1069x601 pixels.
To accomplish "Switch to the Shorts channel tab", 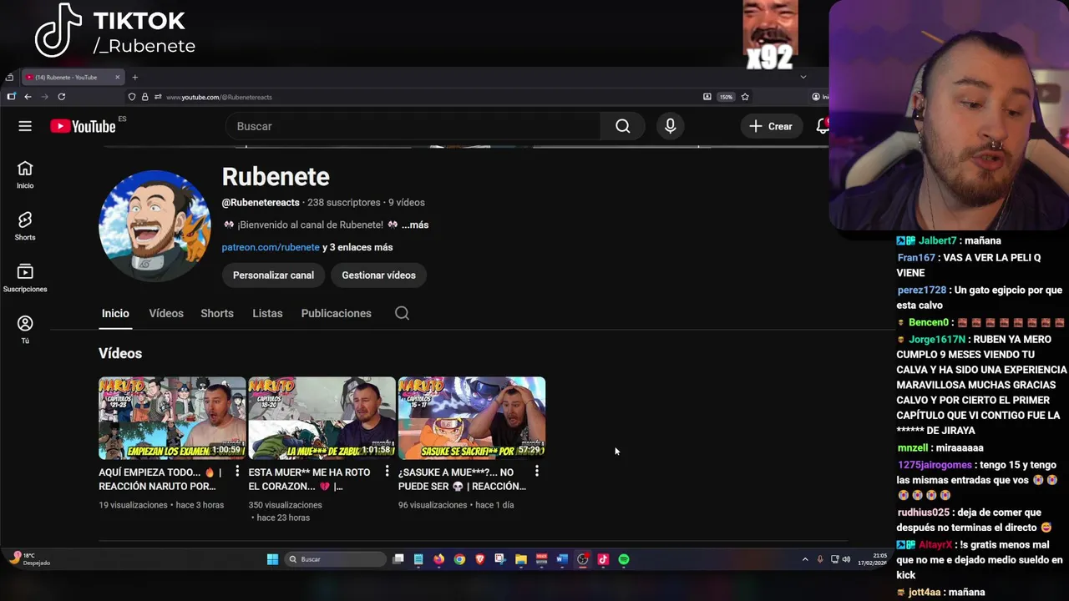I will tap(217, 313).
